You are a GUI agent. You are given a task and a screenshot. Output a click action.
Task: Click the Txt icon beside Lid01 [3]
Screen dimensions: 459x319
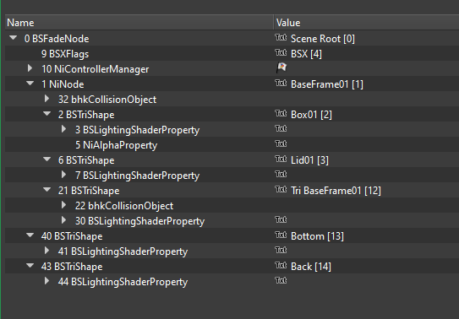pos(281,159)
